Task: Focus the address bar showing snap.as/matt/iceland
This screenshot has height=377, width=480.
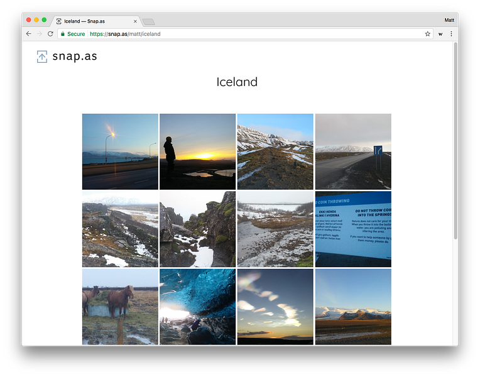Action: pyautogui.click(x=245, y=34)
